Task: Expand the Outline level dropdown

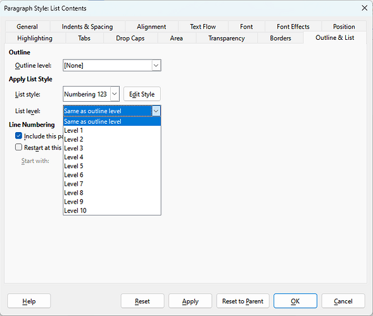Action: tap(156, 65)
